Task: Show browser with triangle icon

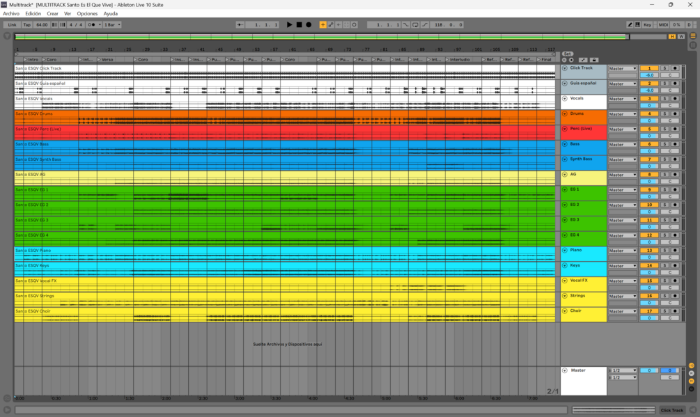Action: click(7, 36)
